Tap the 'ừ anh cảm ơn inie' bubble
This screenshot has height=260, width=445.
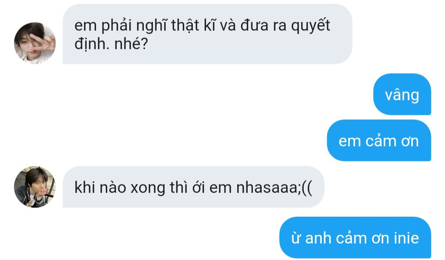coord(355,238)
